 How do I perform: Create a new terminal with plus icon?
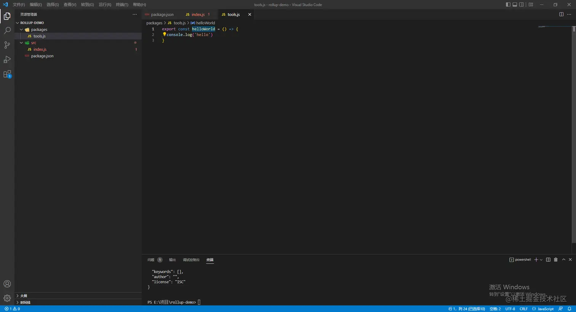click(x=536, y=260)
